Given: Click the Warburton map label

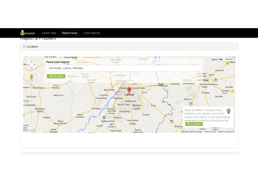Looking at the screenshot, I should (x=58, y=95).
